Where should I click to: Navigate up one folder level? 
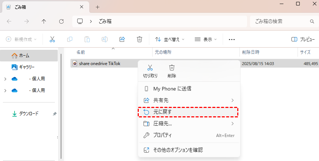44,21
